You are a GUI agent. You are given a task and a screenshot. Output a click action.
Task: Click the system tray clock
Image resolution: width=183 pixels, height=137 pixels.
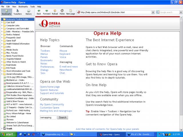pos(176,134)
